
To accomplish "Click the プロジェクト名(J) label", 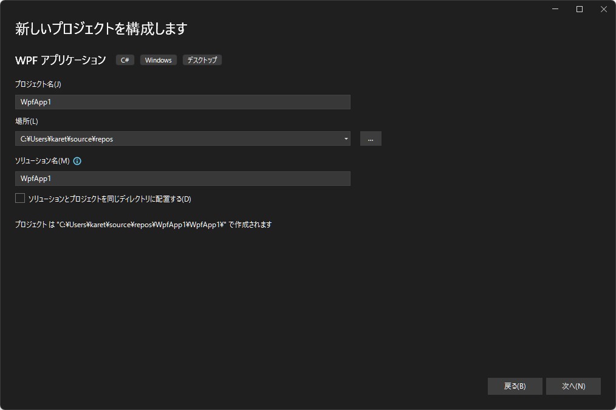I will [38, 84].
